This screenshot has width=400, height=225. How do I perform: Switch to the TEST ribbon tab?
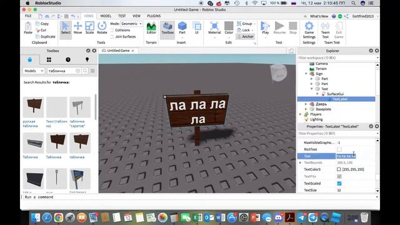pos(122,16)
